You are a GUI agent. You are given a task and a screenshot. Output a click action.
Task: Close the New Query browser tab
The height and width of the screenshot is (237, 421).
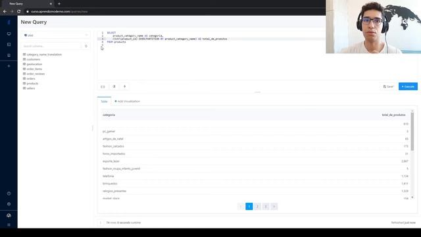[51, 4]
